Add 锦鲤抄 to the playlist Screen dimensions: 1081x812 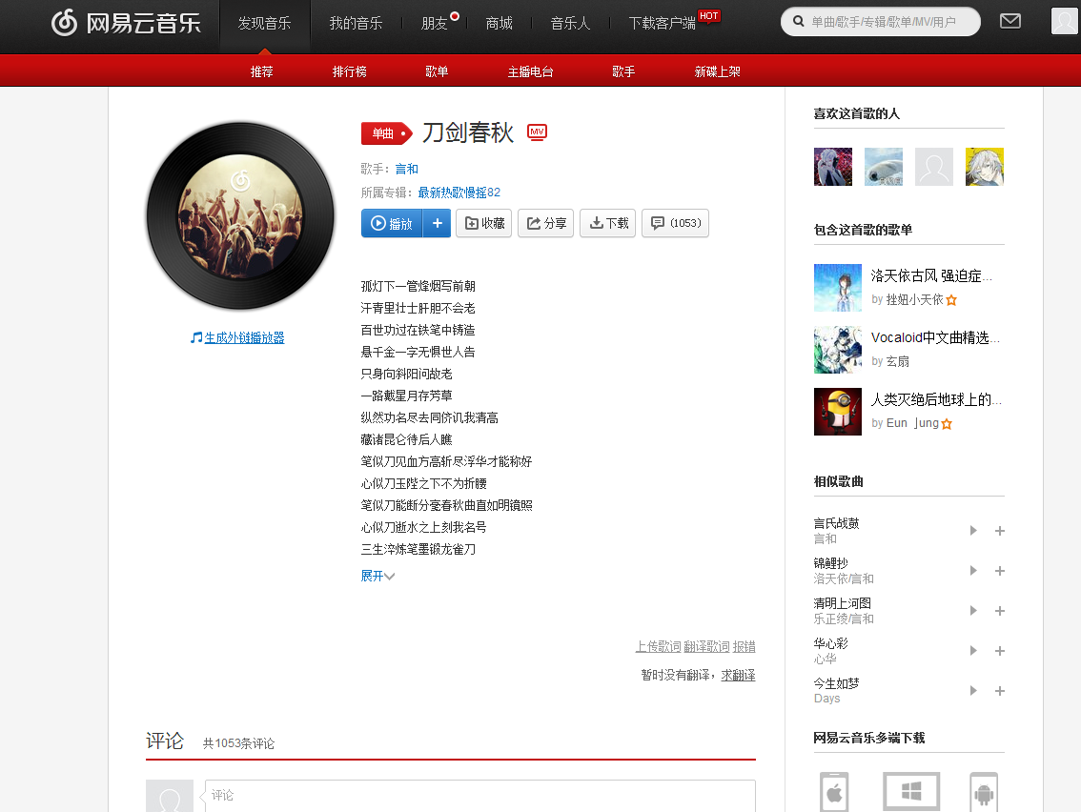[x=1000, y=571]
